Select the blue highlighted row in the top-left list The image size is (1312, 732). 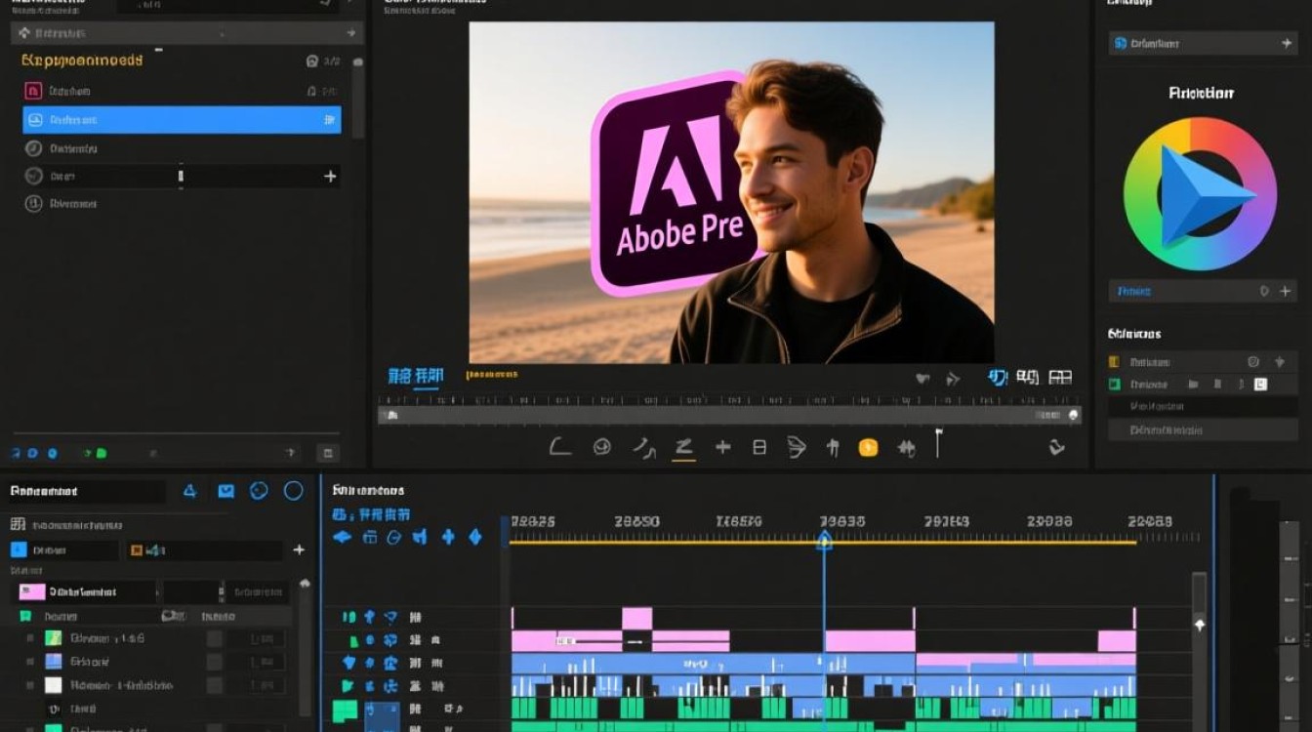182,120
